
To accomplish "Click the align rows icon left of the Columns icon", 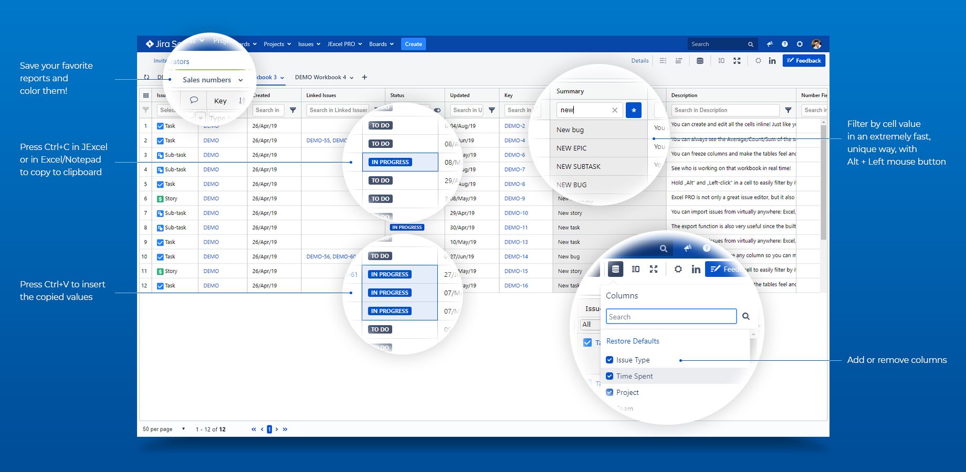I will click(678, 61).
